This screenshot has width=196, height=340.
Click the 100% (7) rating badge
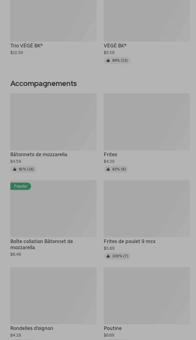point(117,256)
